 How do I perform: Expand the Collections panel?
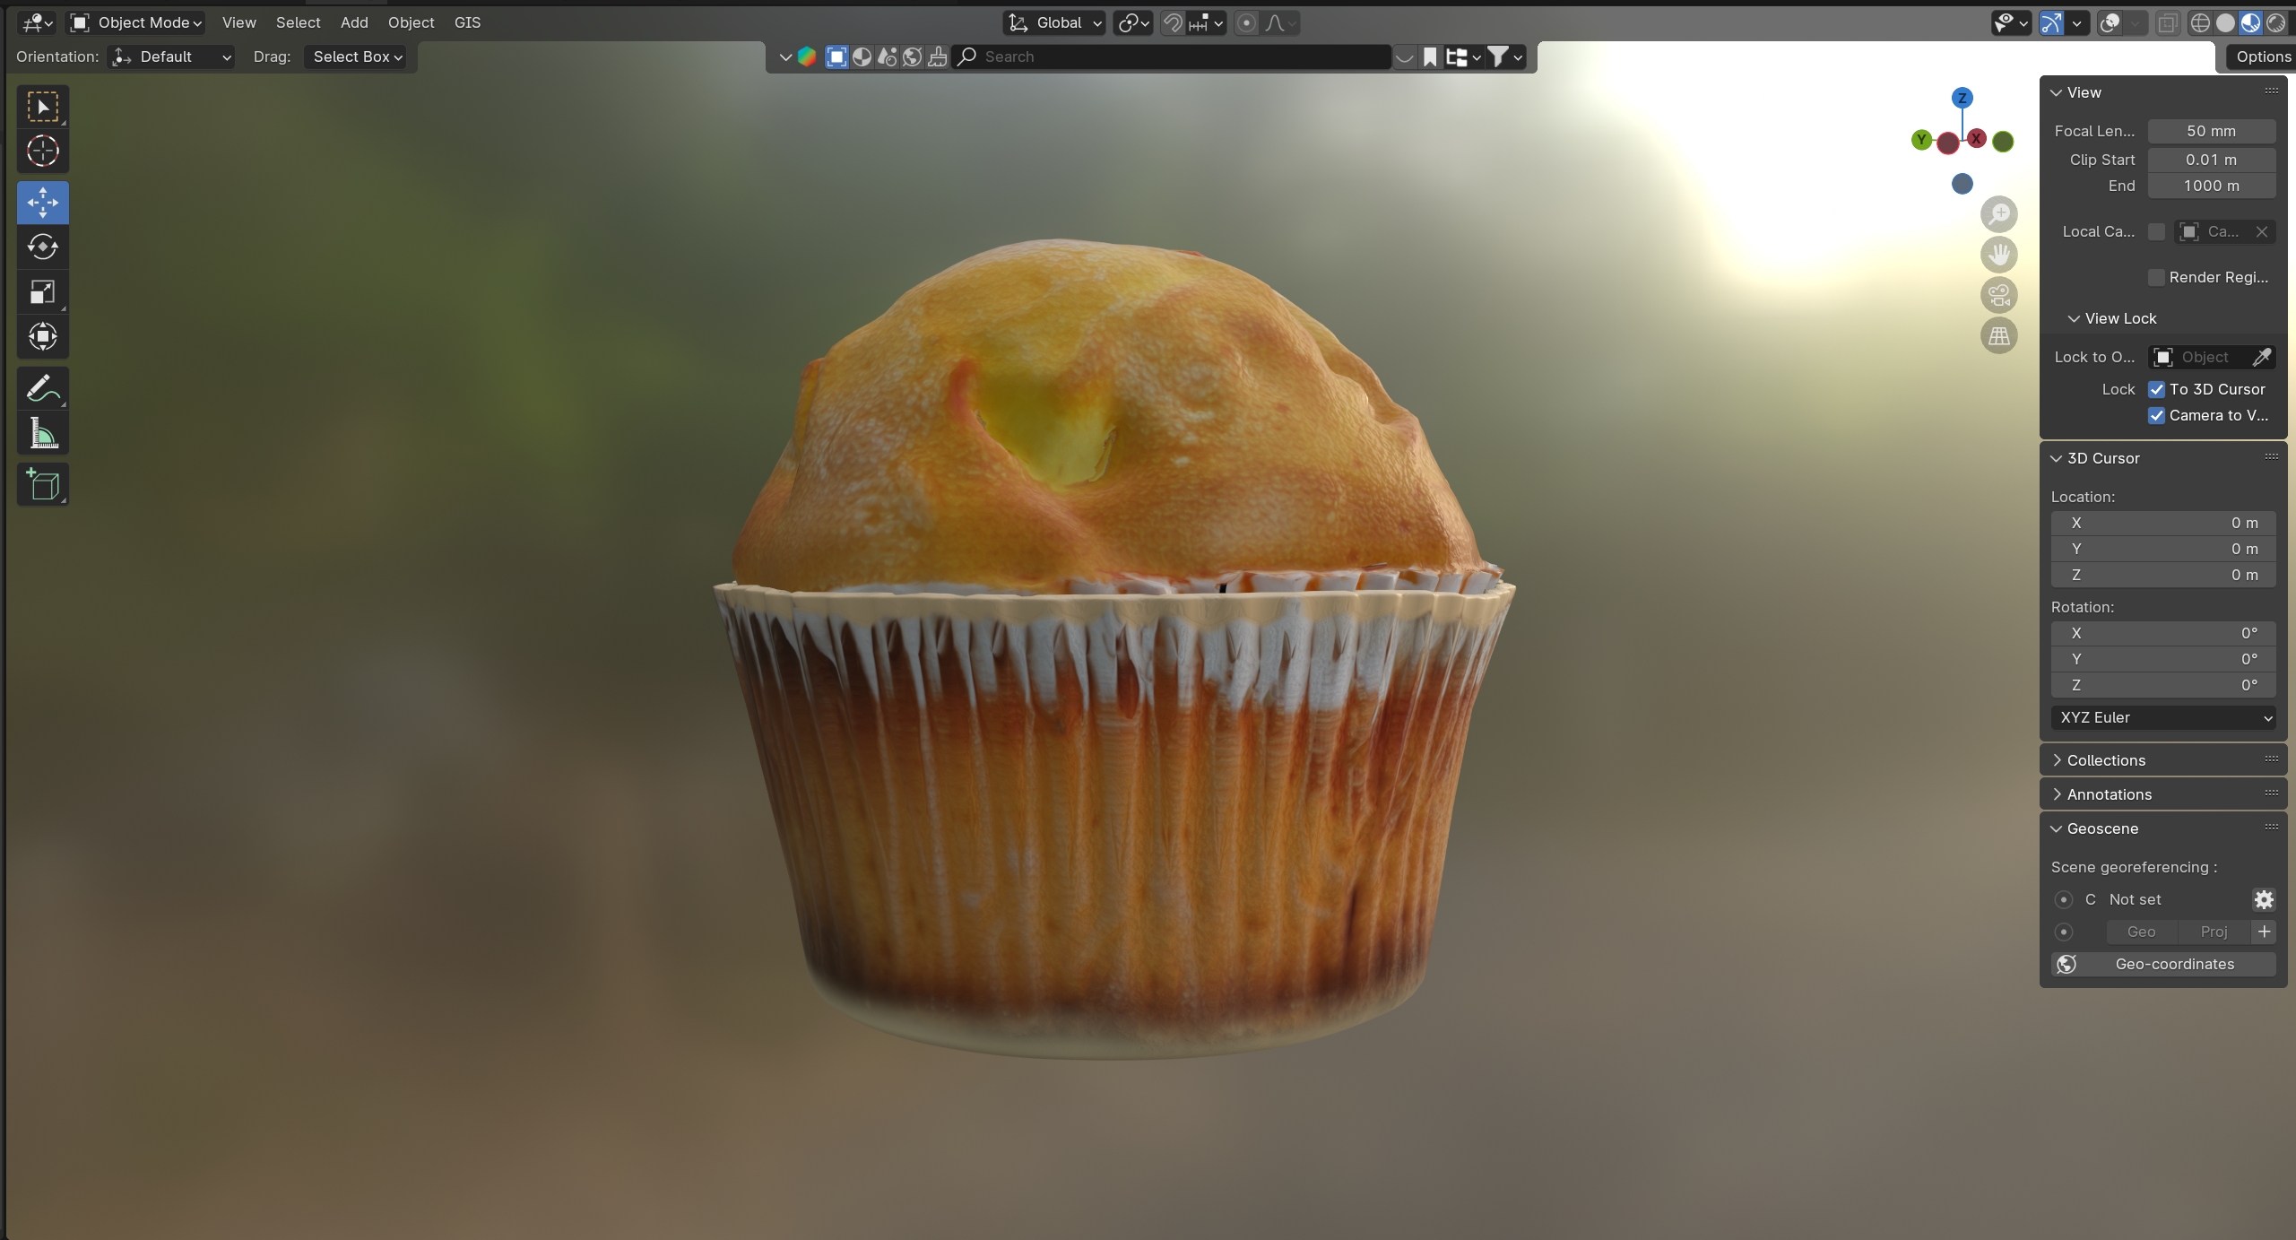pyautogui.click(x=2105, y=760)
